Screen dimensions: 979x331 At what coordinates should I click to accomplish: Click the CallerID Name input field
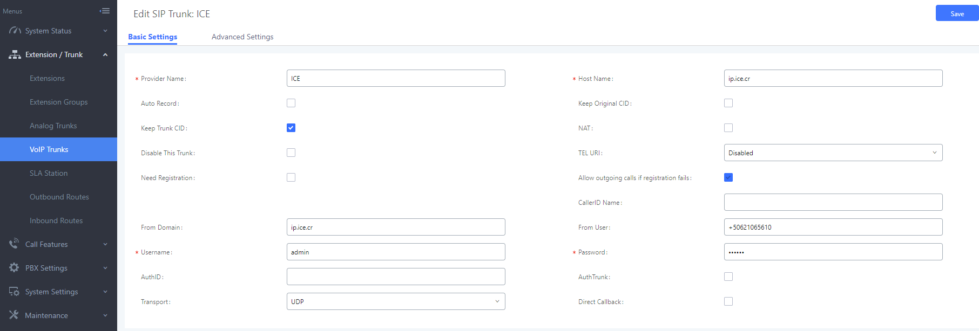click(x=833, y=202)
